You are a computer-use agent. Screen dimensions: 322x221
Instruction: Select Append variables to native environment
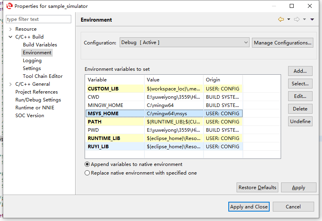coord(87,164)
